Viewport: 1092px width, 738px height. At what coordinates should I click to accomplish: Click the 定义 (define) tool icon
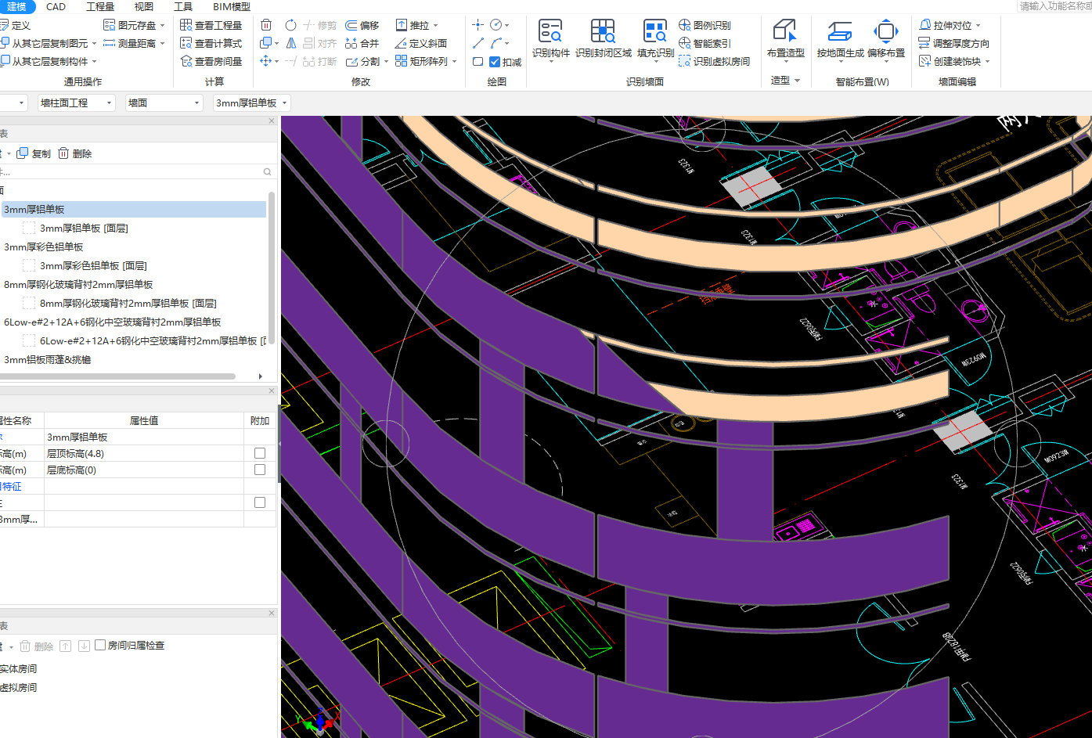click(5, 26)
